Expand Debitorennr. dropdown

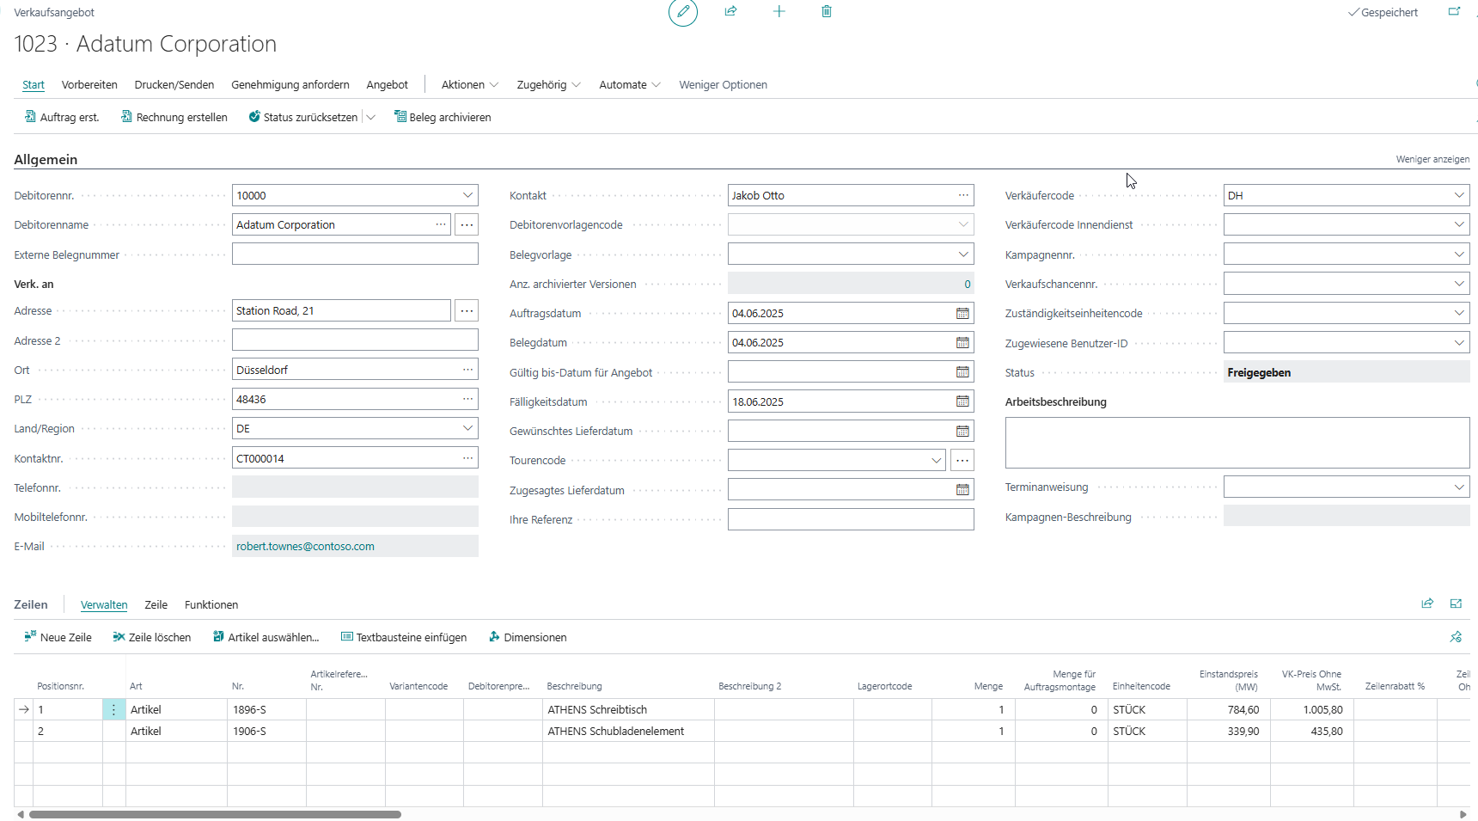pyautogui.click(x=467, y=195)
